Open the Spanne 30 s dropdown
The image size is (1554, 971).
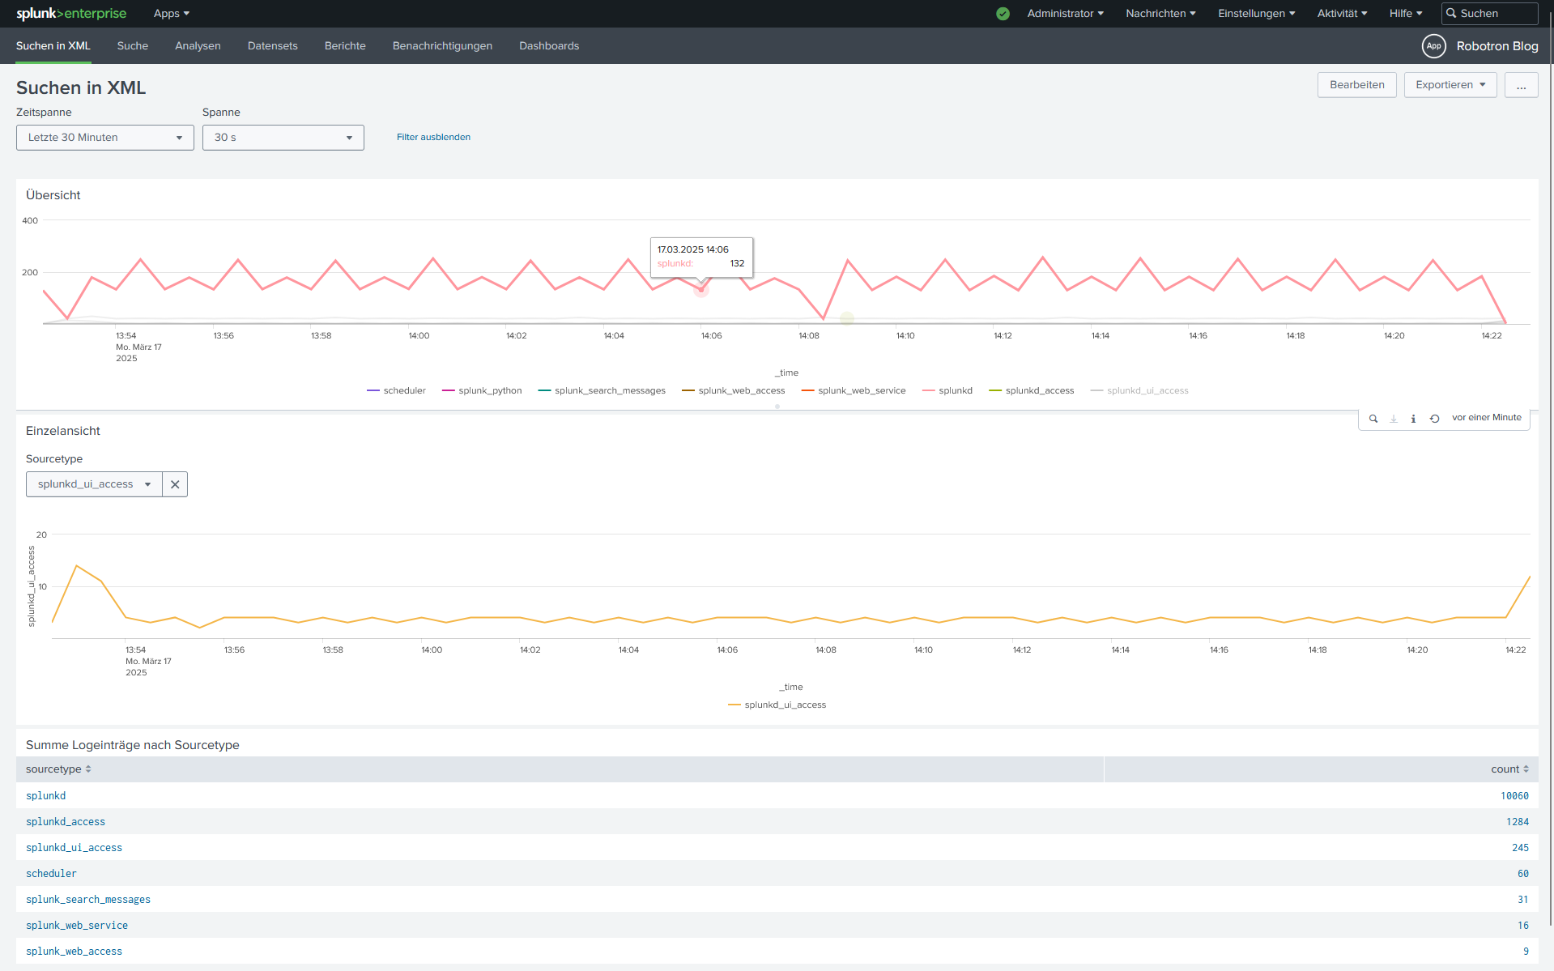coord(283,138)
